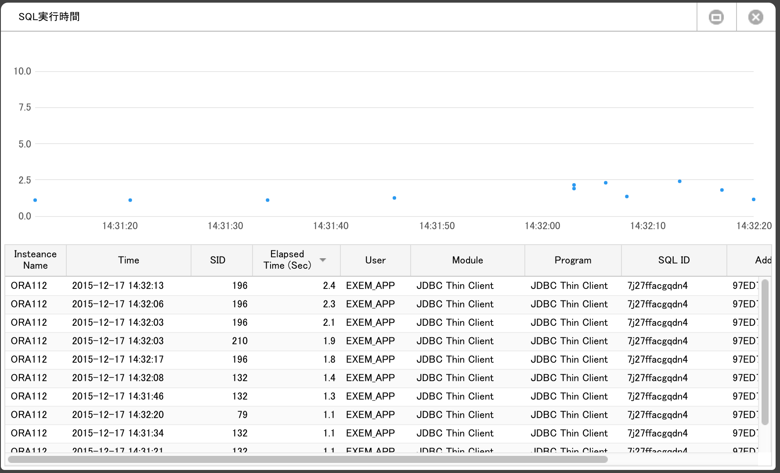The width and height of the screenshot is (780, 473).
Task: Select row with time 2015-12-17 14:32:06
Action: (x=381, y=304)
